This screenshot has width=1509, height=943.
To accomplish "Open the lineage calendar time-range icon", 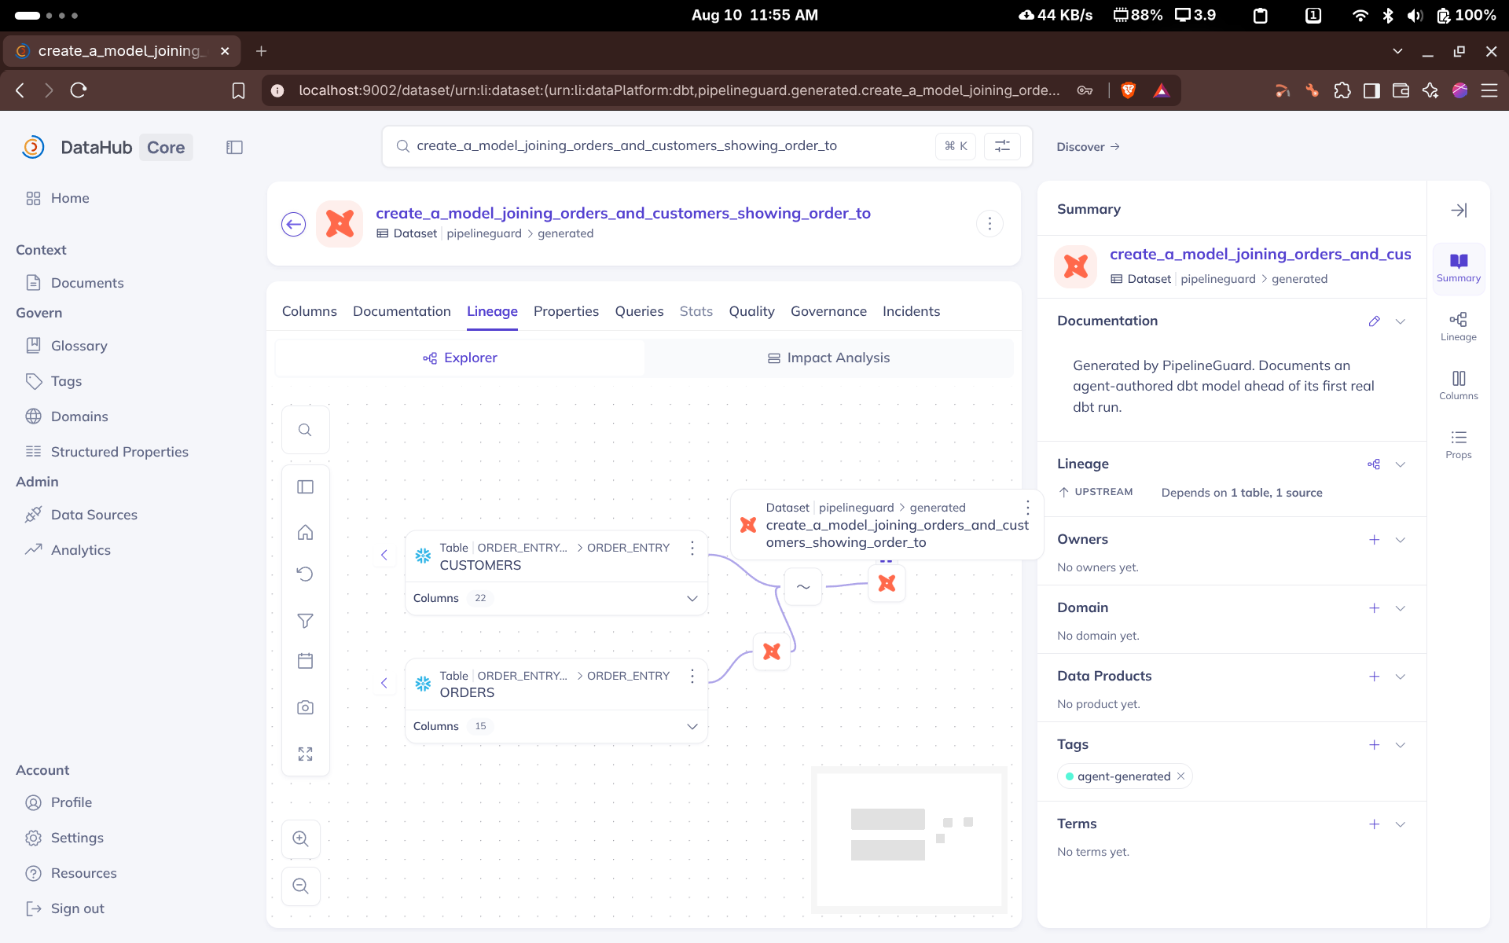I will (305, 661).
